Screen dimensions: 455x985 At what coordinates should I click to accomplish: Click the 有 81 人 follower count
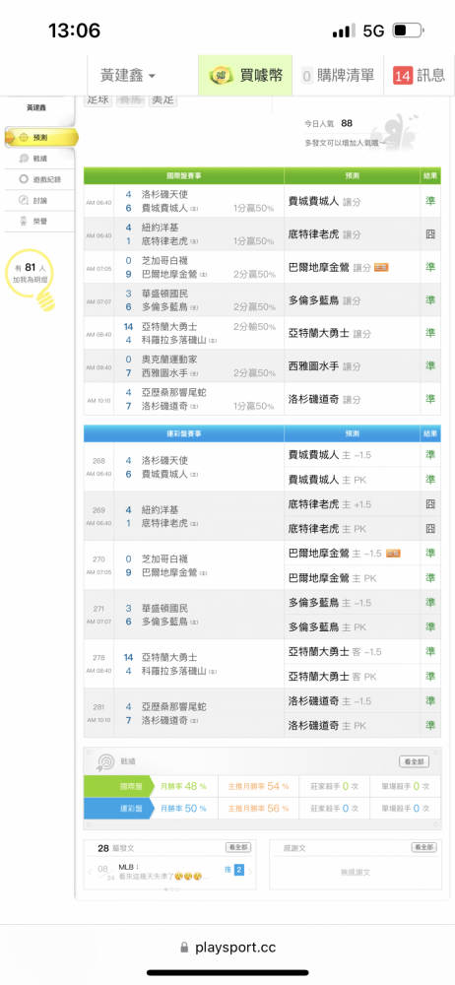tap(30, 268)
